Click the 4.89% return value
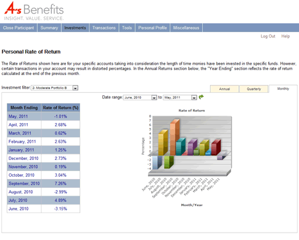Image resolution: width=299 pixels, height=240 pixels. (x=60, y=201)
